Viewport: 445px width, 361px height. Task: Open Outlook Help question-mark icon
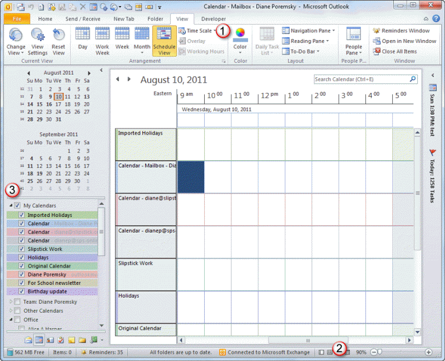pos(436,19)
